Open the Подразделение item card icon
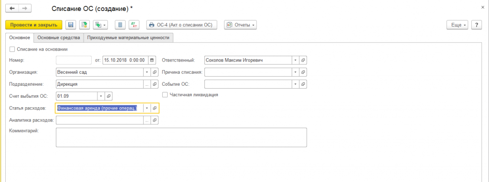 (x=155, y=84)
